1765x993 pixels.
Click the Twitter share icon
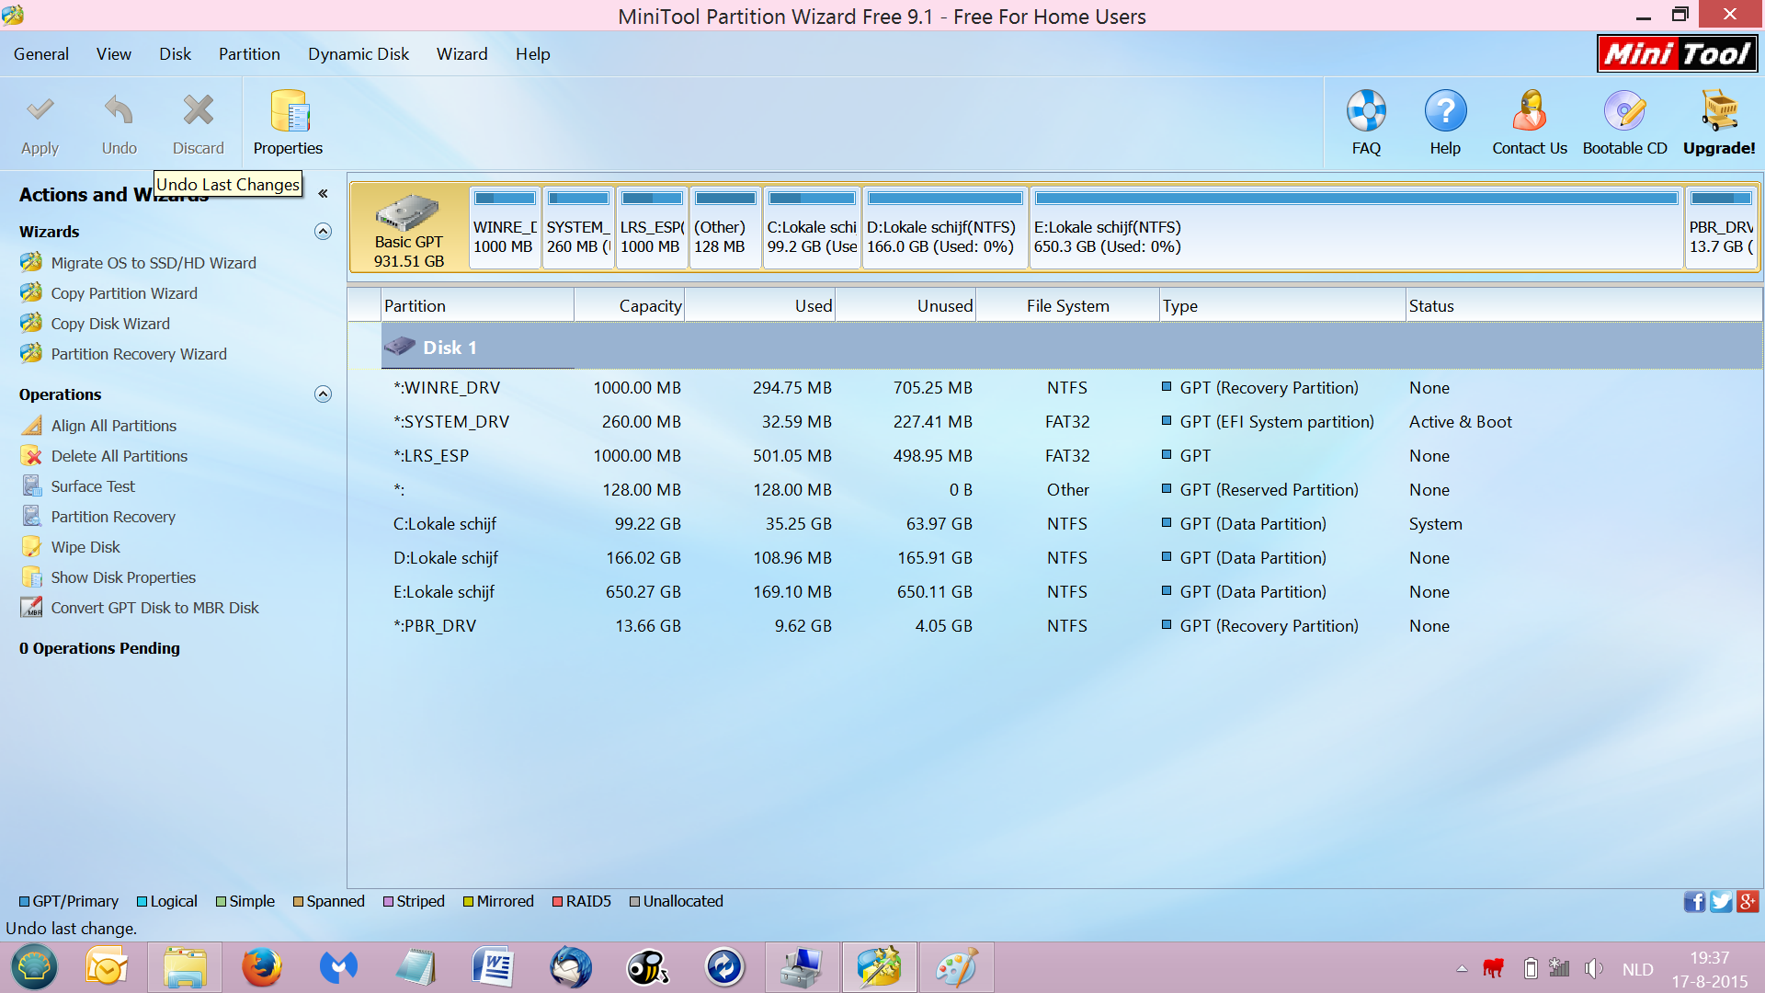tap(1721, 902)
